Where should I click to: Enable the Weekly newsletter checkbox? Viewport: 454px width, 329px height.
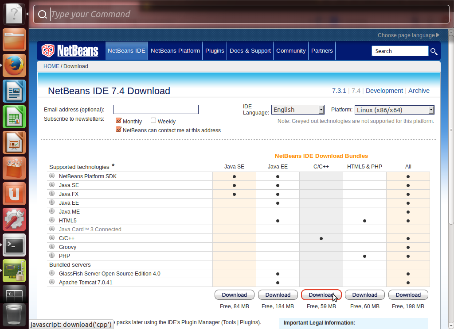click(153, 120)
